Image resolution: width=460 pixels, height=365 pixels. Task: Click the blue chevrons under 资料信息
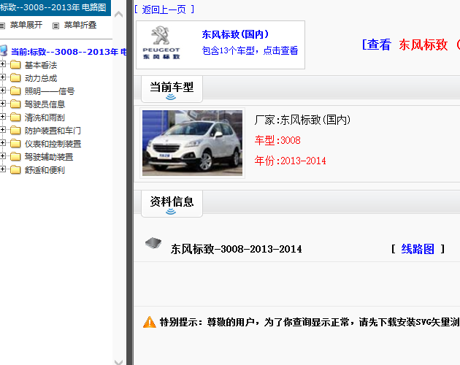171,212
